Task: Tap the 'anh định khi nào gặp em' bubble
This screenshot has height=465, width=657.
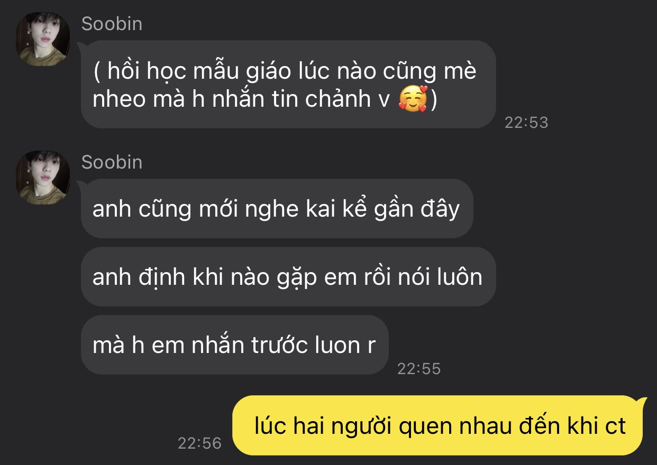Action: click(288, 276)
